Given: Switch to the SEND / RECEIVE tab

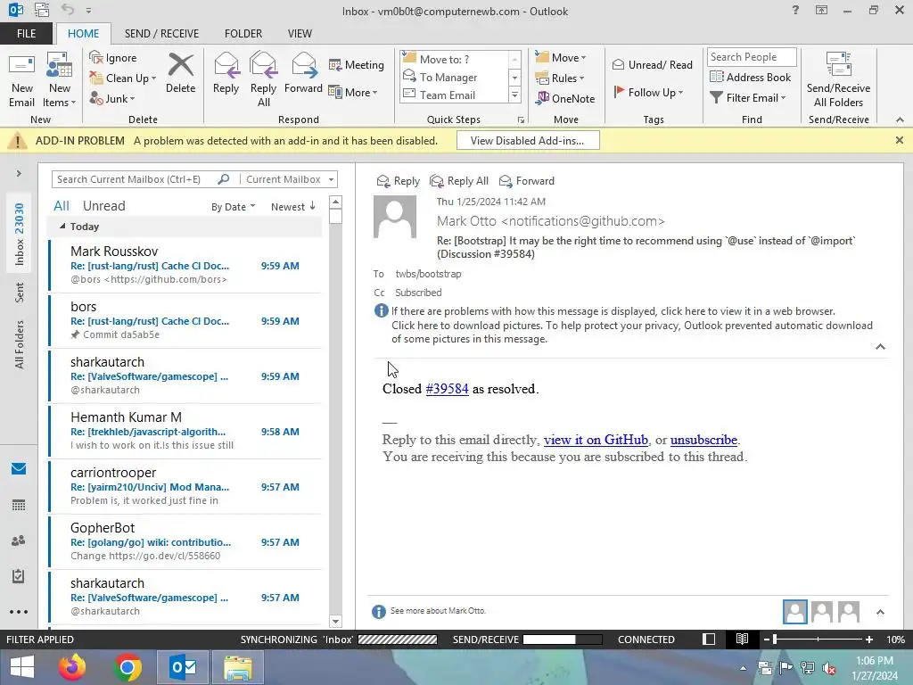Looking at the screenshot, I should coord(161,34).
